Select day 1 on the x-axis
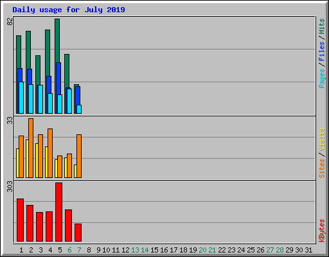329x257 pixels. [21, 250]
